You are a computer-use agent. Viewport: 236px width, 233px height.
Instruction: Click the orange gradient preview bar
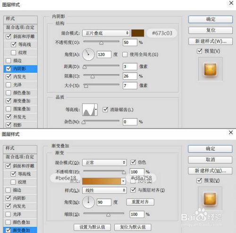pos(101,181)
